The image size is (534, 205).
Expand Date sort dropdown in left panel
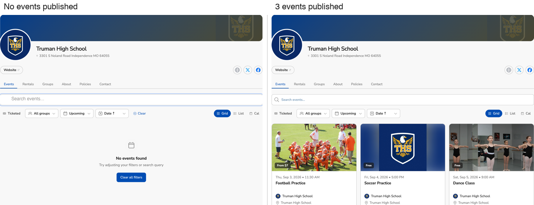point(112,114)
